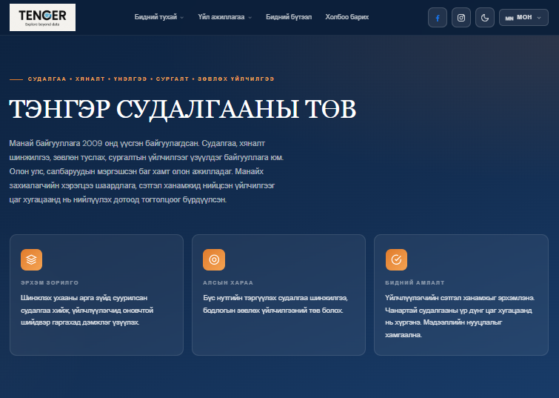Open the МОН language dropdown
The image size is (559, 398).
(523, 18)
